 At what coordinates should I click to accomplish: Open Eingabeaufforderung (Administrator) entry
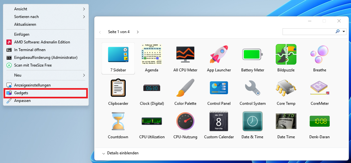point(46,58)
